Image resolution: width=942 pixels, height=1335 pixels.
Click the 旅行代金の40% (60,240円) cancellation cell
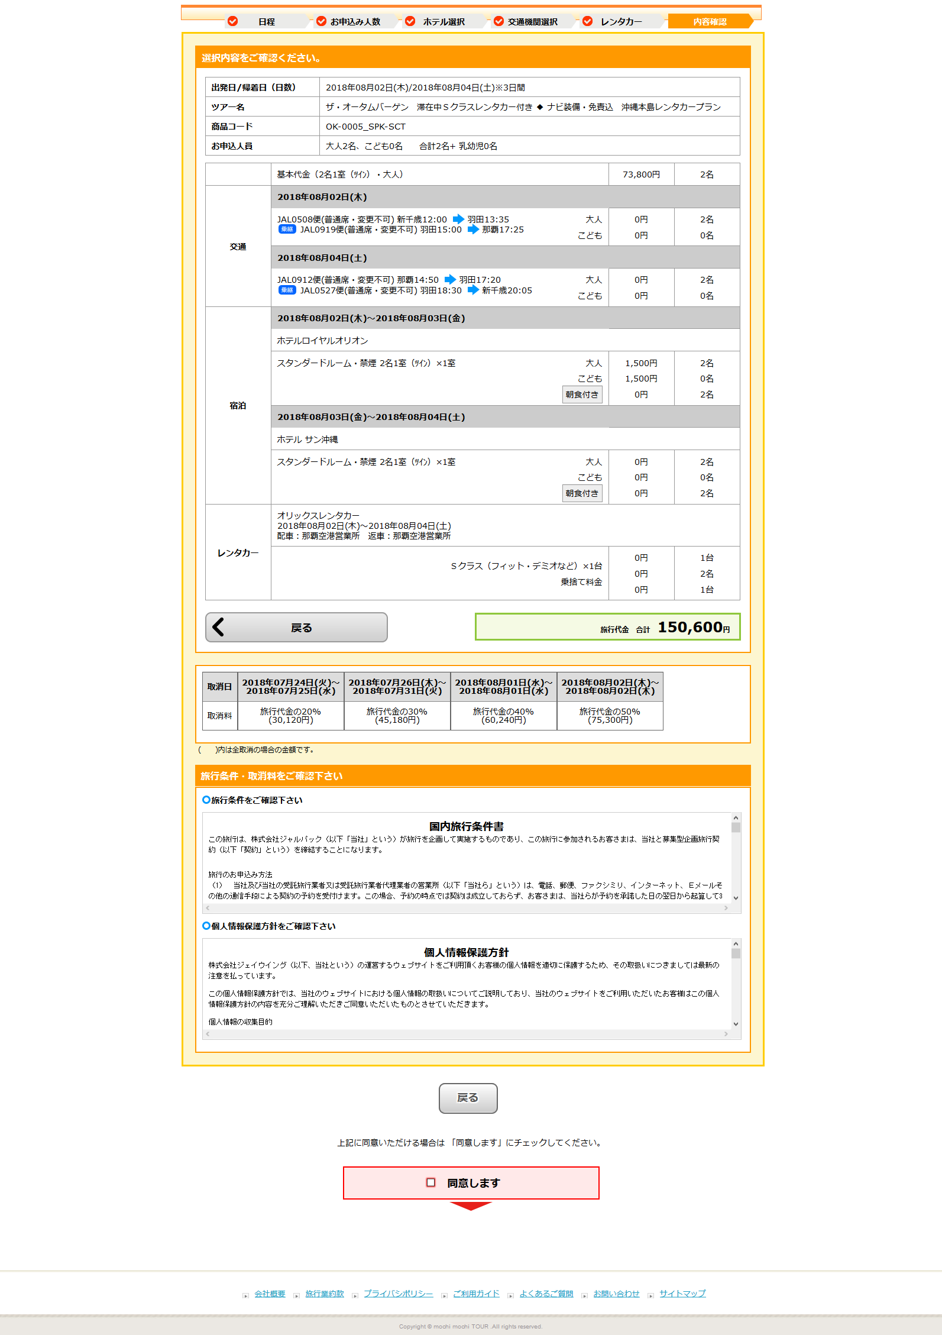pos(503,716)
